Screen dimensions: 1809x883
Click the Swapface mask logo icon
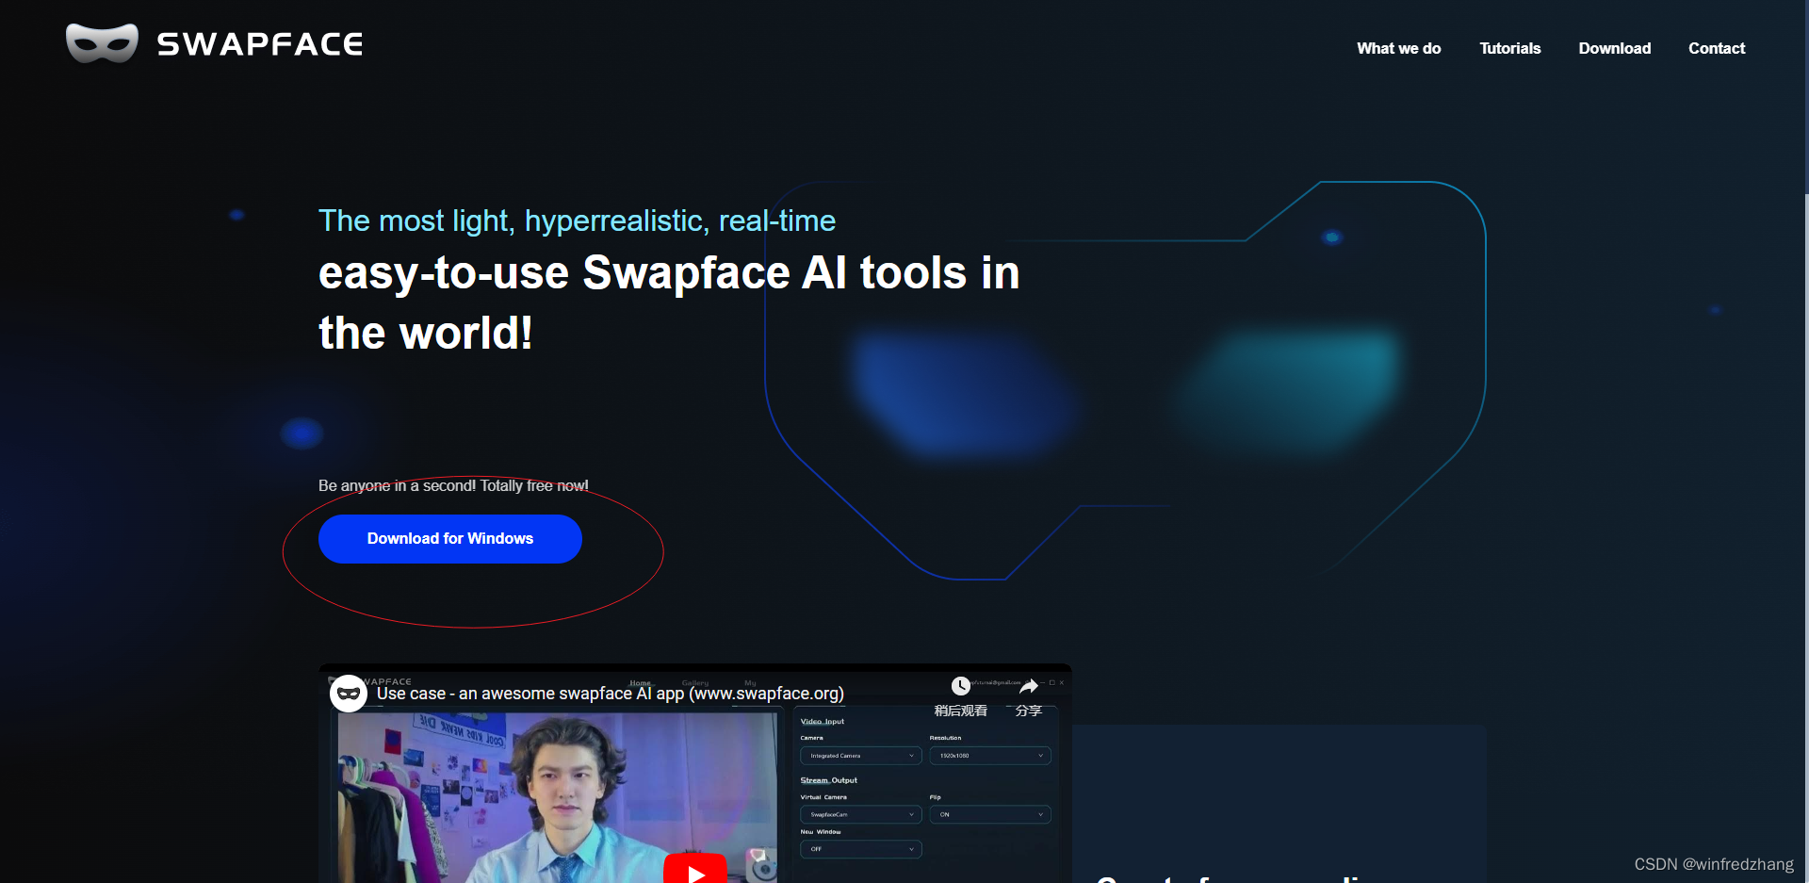[102, 43]
